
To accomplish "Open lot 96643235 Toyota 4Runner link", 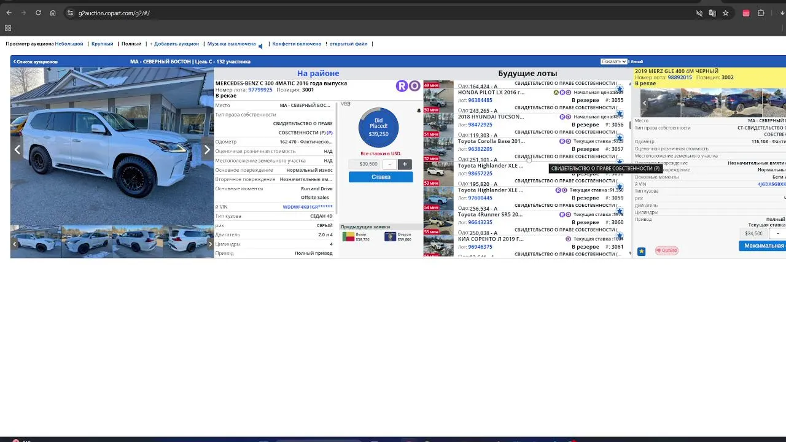I will click(480, 223).
